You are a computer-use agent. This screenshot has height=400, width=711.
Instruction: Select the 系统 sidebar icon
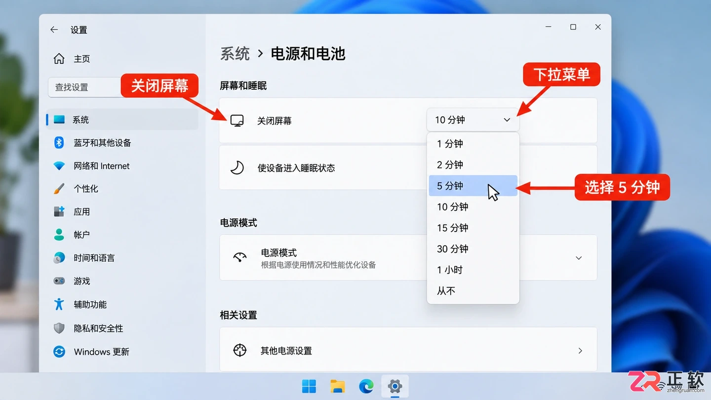59,120
